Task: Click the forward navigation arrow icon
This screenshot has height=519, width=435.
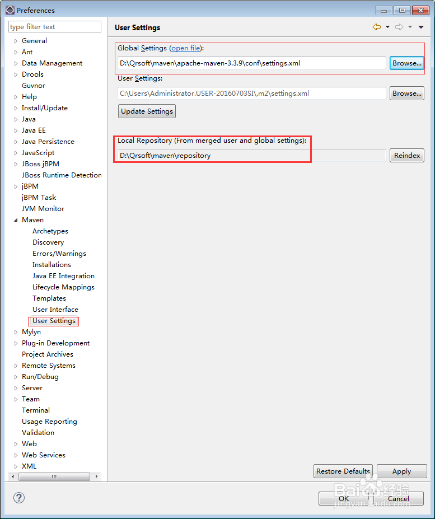Action: [399, 27]
